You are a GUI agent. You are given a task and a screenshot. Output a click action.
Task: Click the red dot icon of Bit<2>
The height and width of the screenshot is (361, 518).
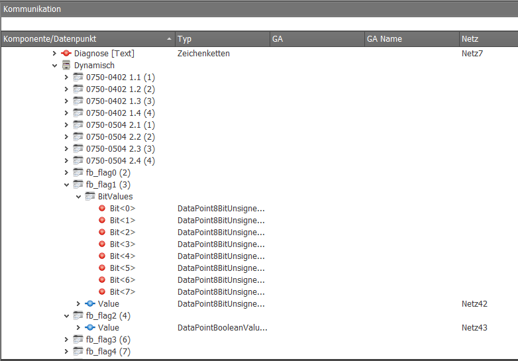pyautogui.click(x=102, y=232)
